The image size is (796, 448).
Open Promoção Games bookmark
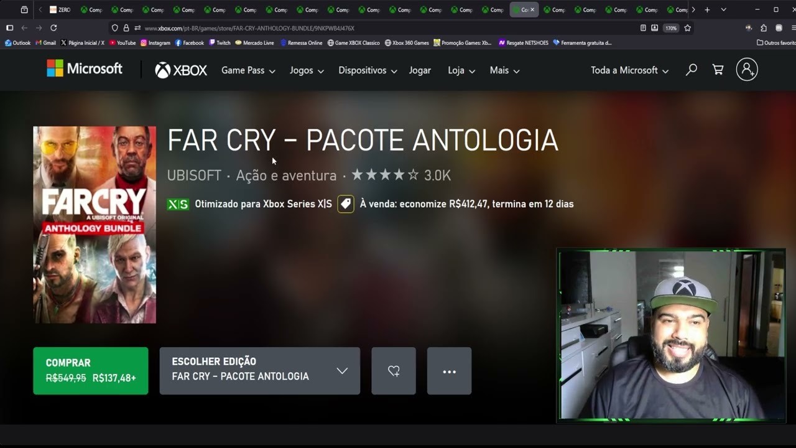(462, 43)
